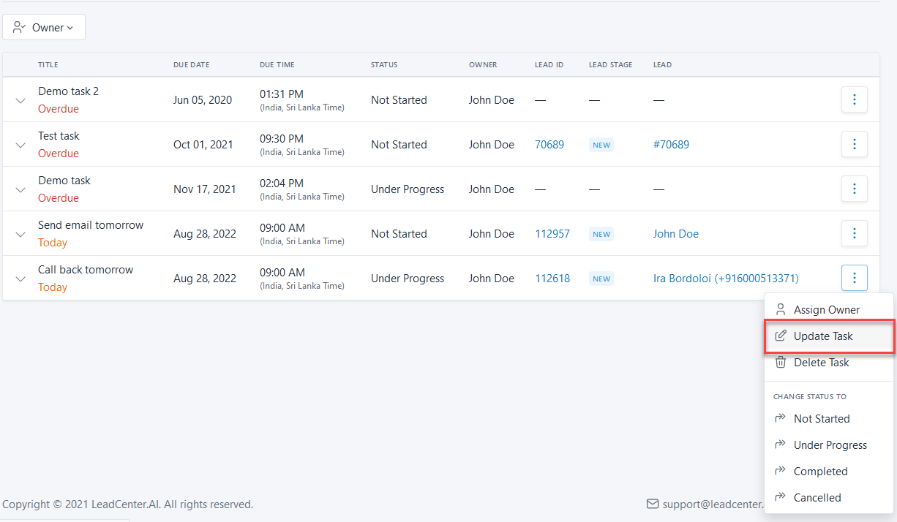897x522 pixels.
Task: Click the DUE DATE column header
Action: click(x=191, y=64)
